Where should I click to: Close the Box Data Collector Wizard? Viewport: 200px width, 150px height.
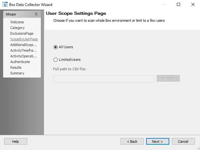pyautogui.click(x=193, y=4)
